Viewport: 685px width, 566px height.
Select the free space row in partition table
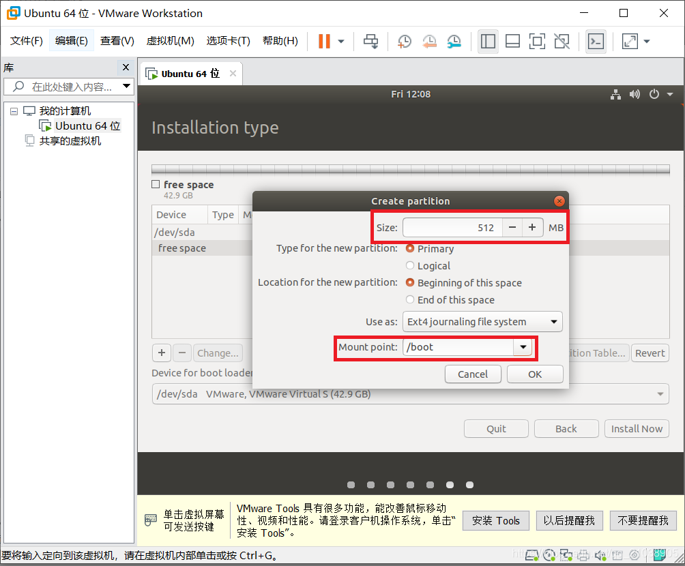tap(202, 248)
